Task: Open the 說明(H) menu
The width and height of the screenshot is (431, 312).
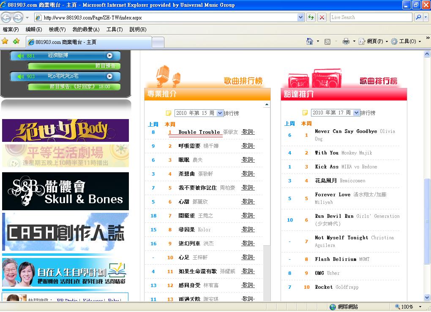Action: (x=138, y=30)
